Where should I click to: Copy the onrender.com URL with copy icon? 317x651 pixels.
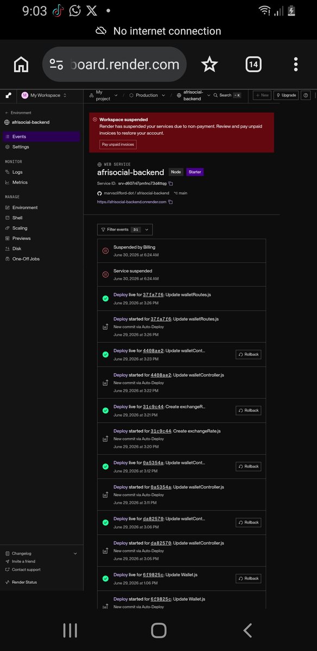pos(170,202)
